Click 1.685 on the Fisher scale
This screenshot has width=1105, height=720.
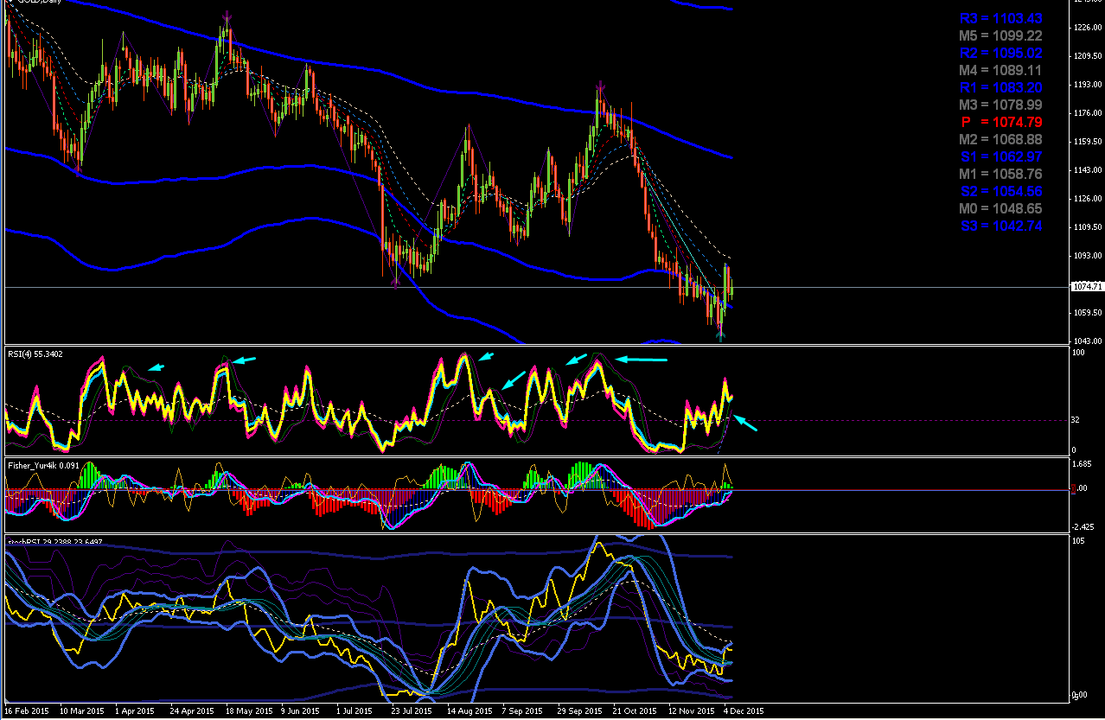click(x=1083, y=463)
